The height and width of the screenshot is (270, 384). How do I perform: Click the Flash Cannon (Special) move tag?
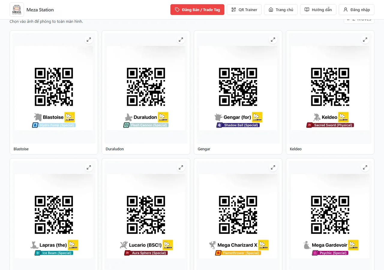146,125
